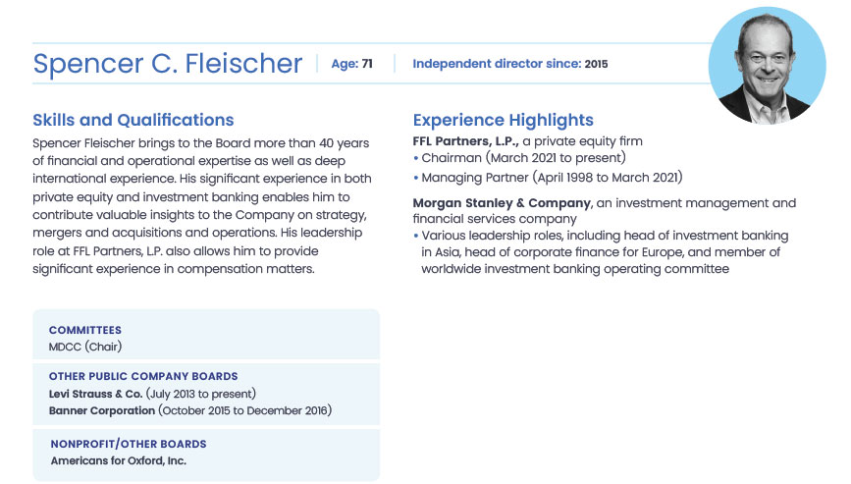This screenshot has width=851, height=484.
Task: Click the Independent director since: 2015 text
Action: pyautogui.click(x=509, y=64)
